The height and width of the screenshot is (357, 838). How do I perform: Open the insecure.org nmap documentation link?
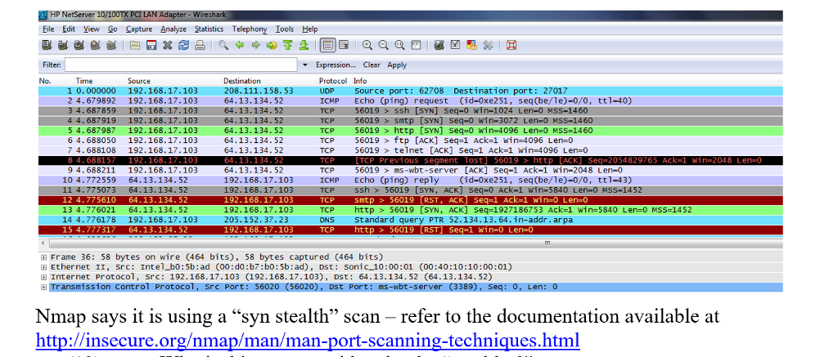[308, 340]
